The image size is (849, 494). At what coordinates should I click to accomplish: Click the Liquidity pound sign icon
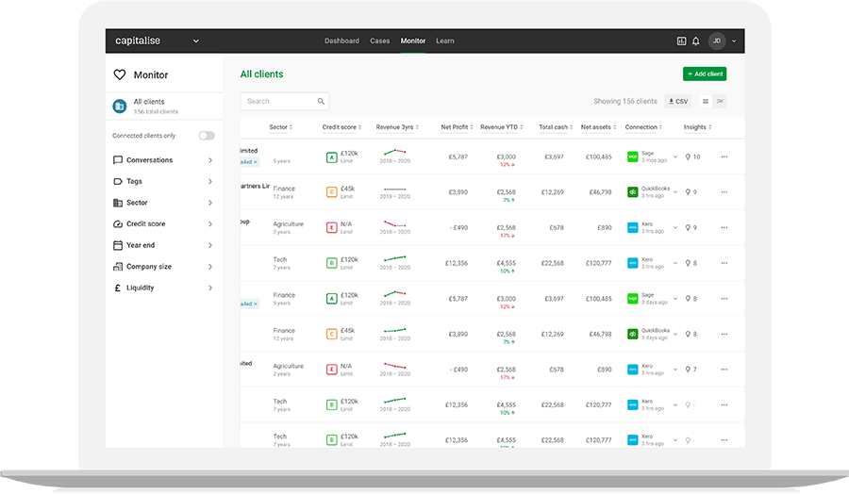point(118,288)
